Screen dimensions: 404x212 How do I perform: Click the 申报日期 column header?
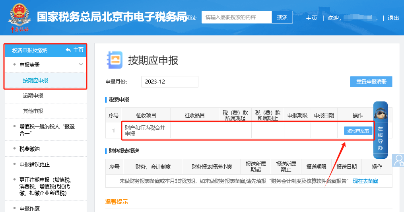coord(324,115)
